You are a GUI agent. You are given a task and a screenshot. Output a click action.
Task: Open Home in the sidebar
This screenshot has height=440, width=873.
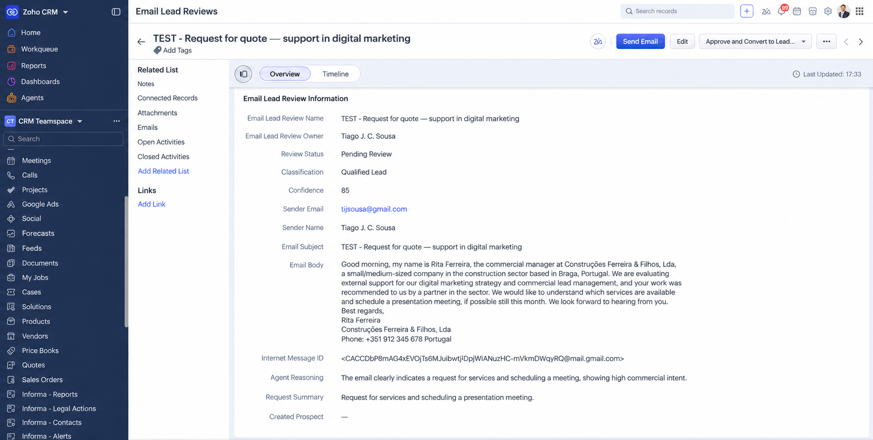pyautogui.click(x=31, y=33)
